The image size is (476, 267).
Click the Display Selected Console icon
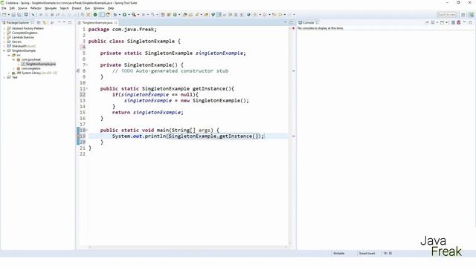pyautogui.click(x=433, y=22)
